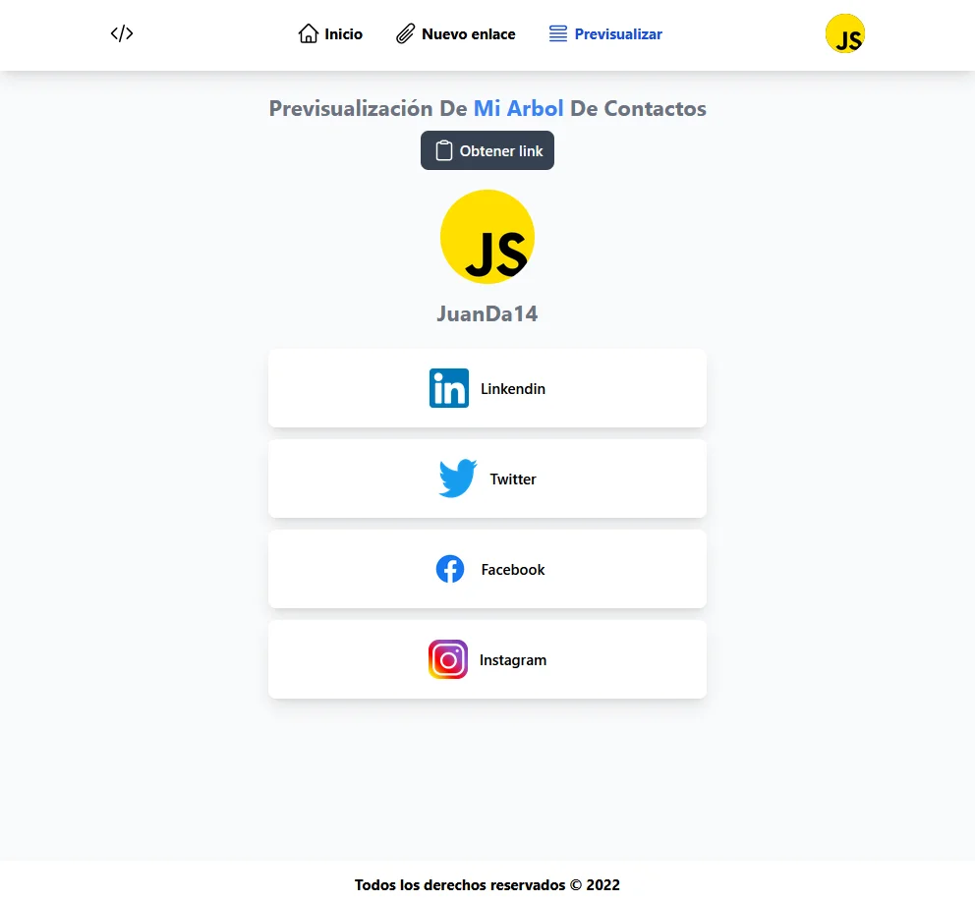Click the list icon beside Previsualizar
Screen dimensions: 975x902
point(558,33)
